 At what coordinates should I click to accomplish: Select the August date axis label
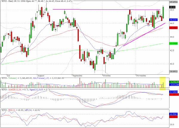[x=41, y=76]
